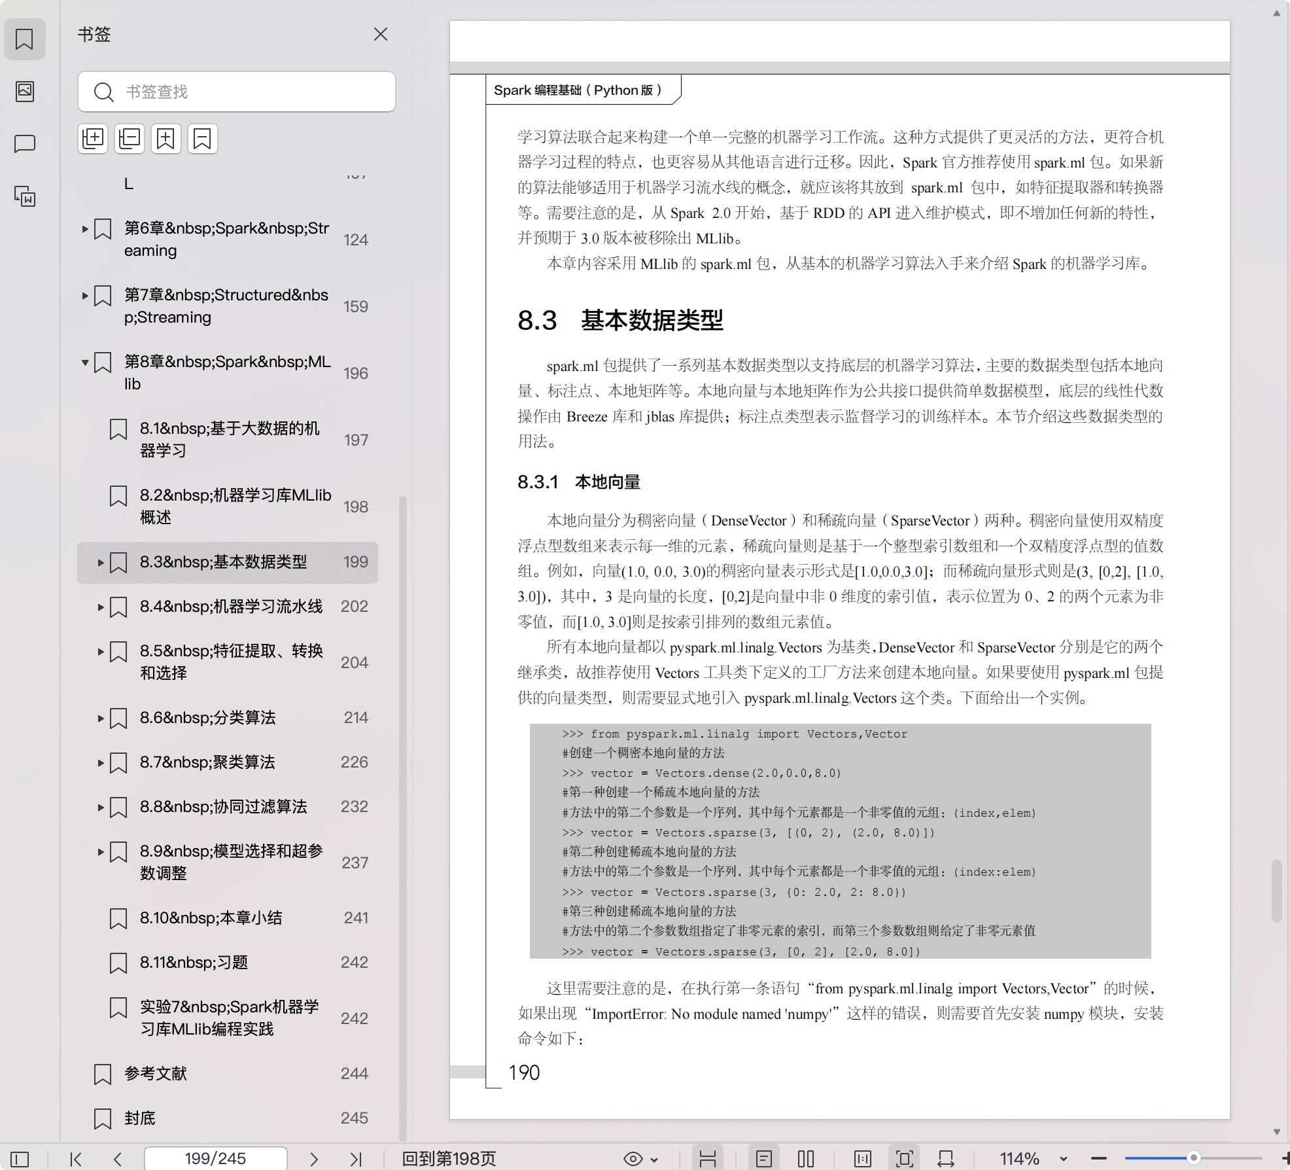Image resolution: width=1290 pixels, height=1170 pixels.
Task: Expand the 8.6 分类算法 bookmark
Action: (101, 718)
